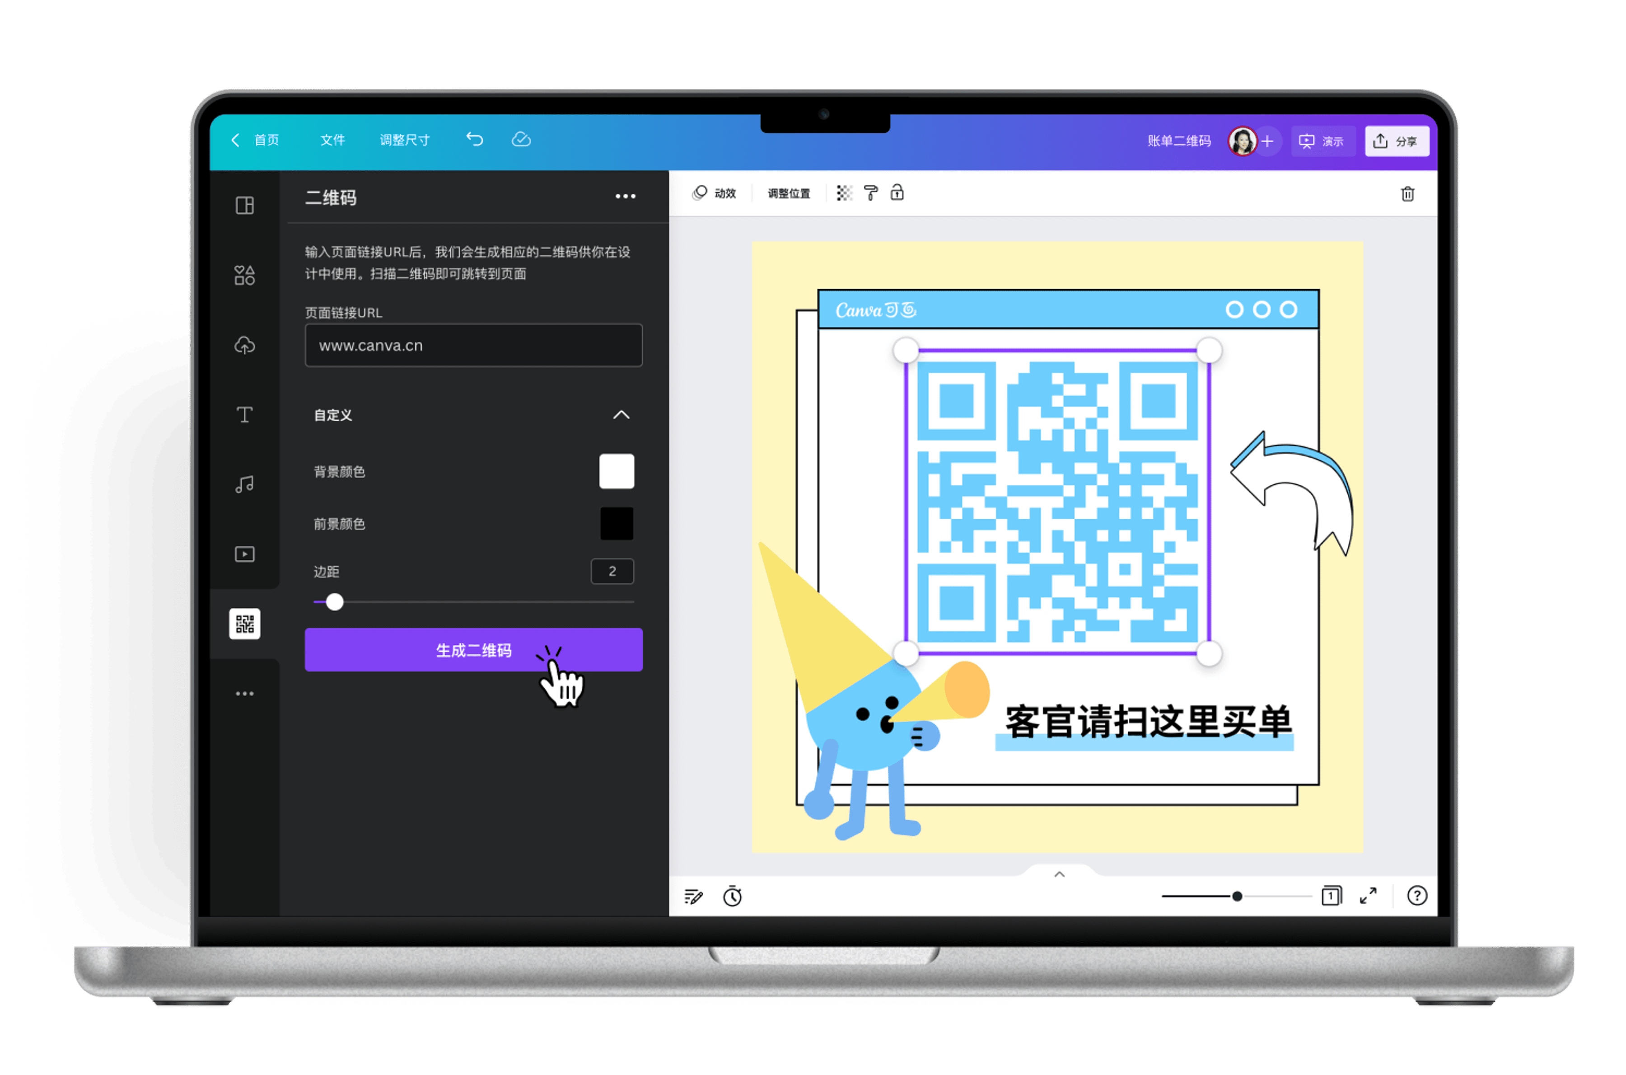Click top-left resize handle of QR code
The width and height of the screenshot is (1626, 1075).
coord(906,350)
